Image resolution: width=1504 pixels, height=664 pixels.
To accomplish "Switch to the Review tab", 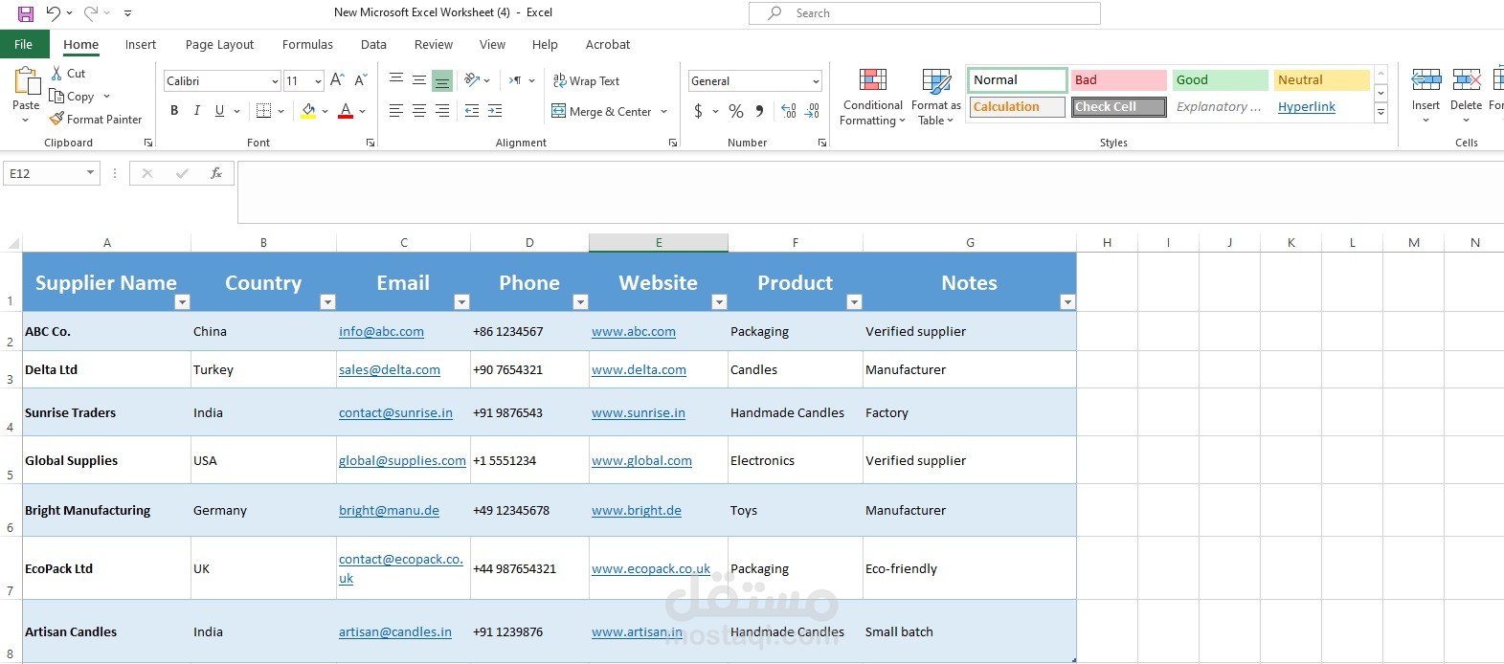I will 434,44.
